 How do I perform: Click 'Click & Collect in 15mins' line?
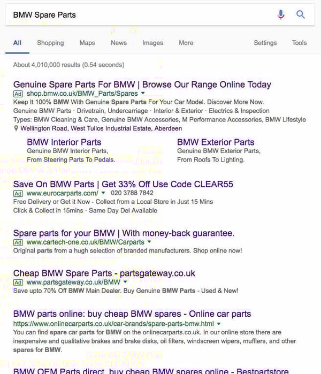[x=85, y=211]
